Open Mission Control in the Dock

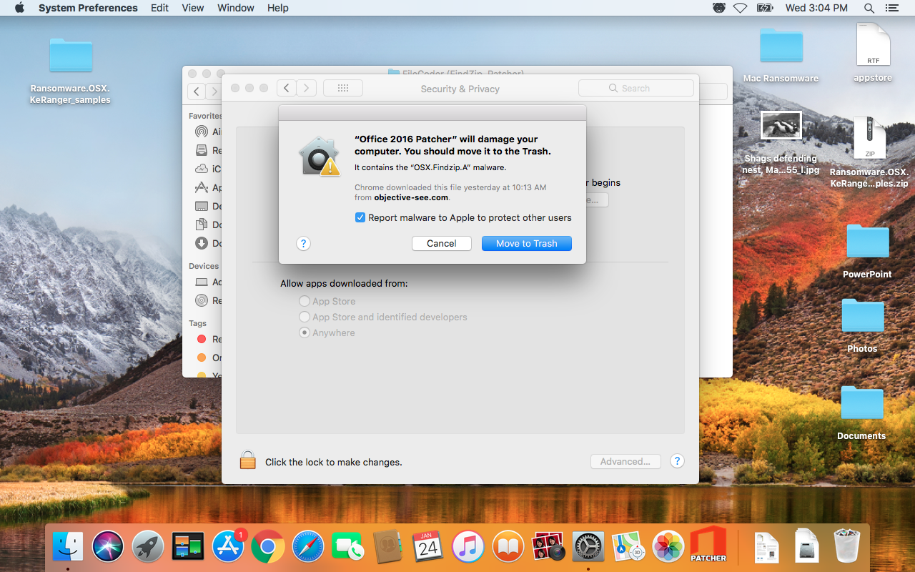[x=188, y=547]
